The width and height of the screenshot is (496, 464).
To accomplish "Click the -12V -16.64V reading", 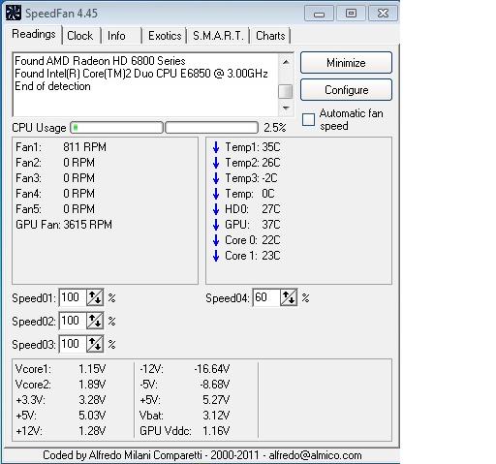I will 184,369.
